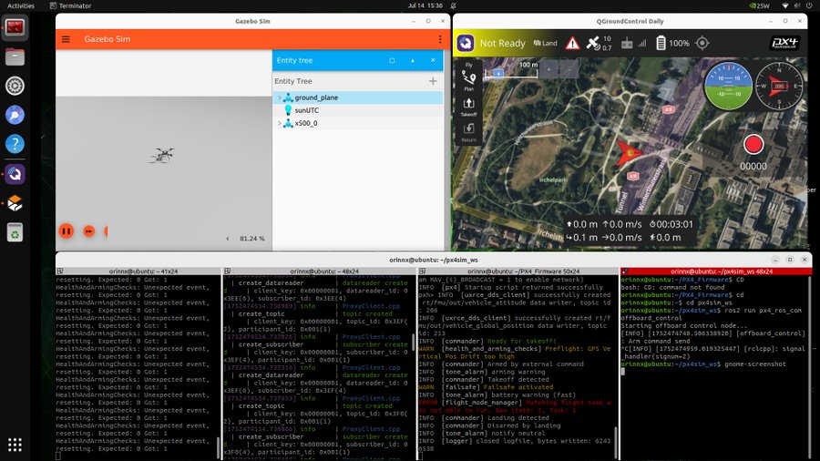This screenshot has width=820, height=461.
Task: Expand the ground_plane entity node
Action: click(280, 97)
